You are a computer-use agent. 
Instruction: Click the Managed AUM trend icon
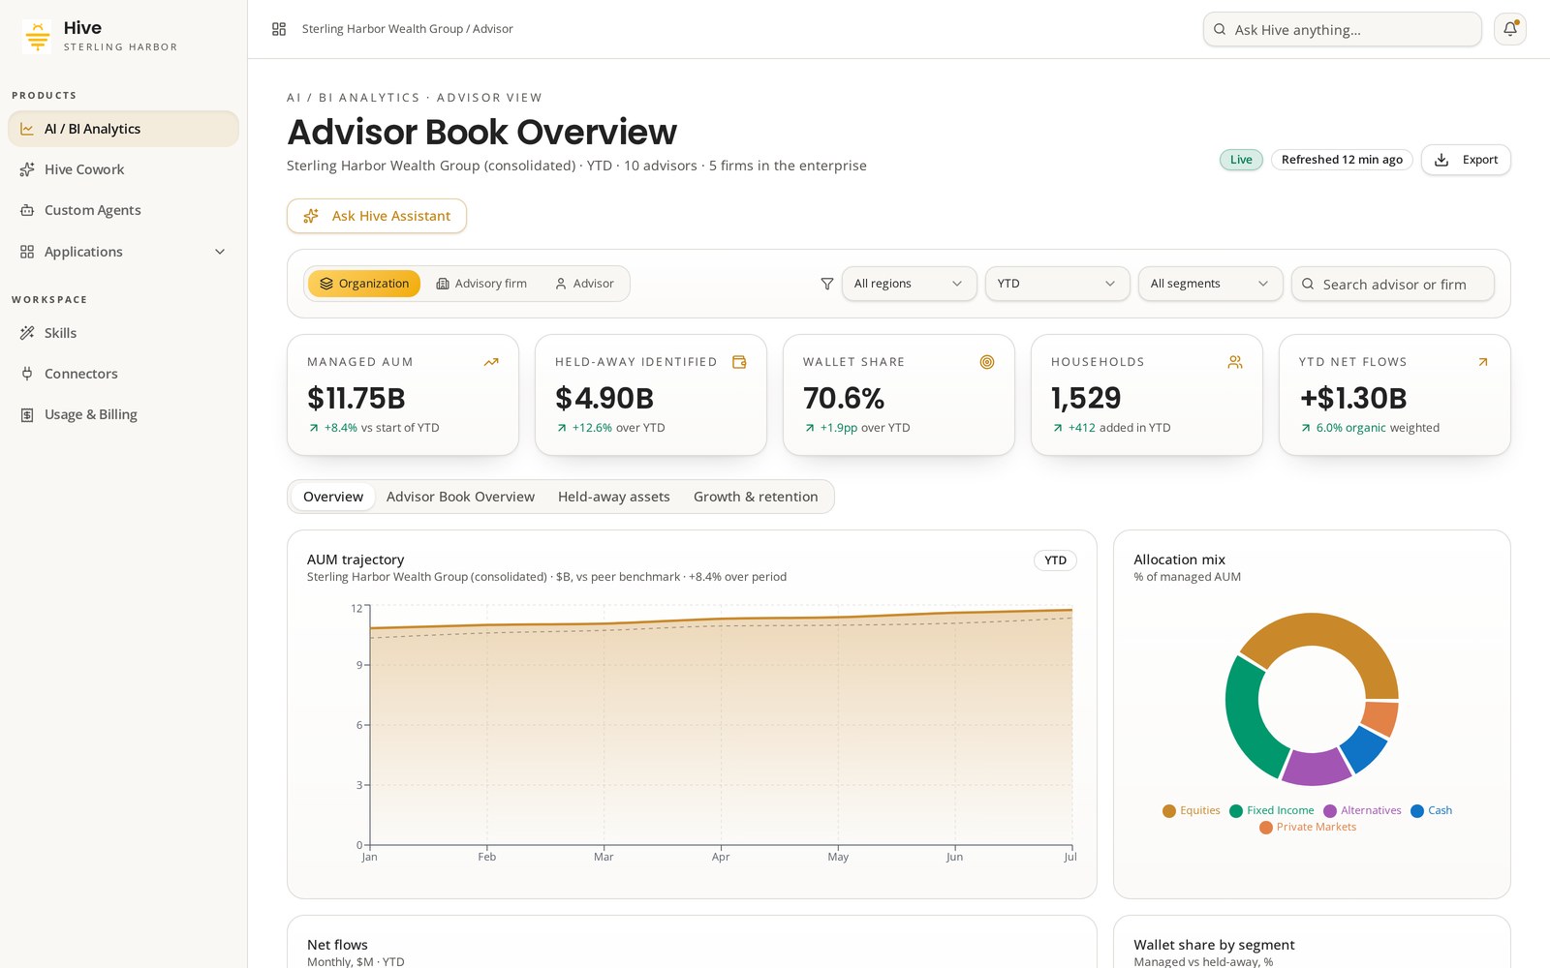(491, 362)
